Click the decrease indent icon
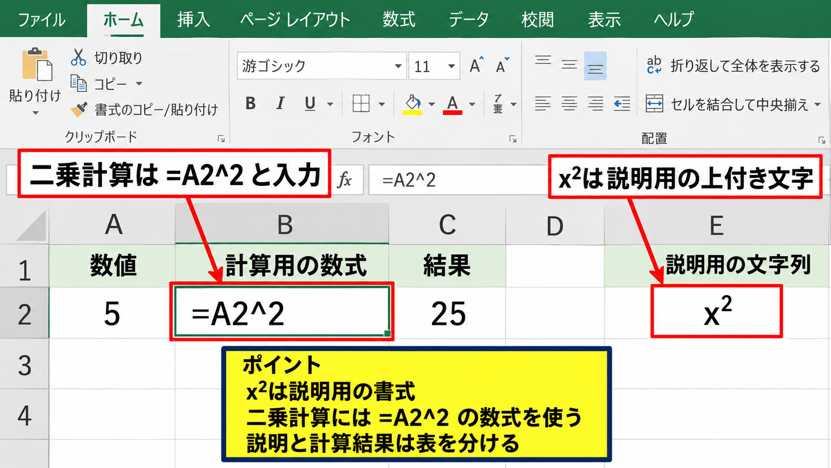 point(622,103)
